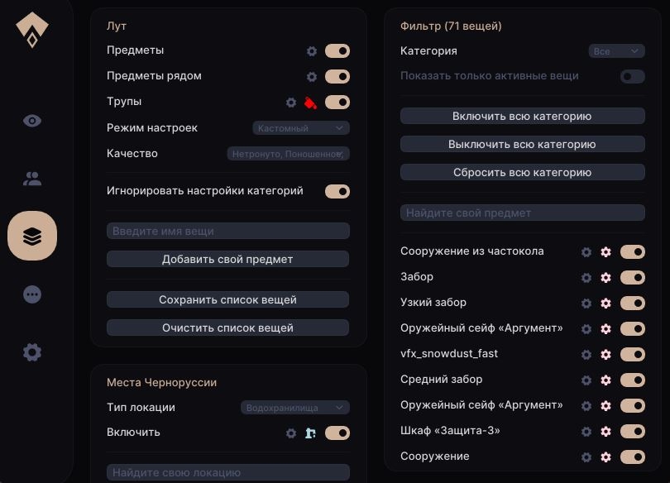Expand the Режим настроек dropdown
The image size is (670, 483).
click(x=300, y=128)
